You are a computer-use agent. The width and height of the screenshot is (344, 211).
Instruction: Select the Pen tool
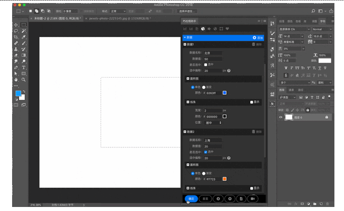[16, 67]
